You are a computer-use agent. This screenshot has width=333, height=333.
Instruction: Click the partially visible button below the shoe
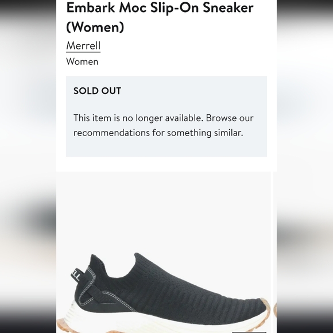pyautogui.click(x=249, y=332)
